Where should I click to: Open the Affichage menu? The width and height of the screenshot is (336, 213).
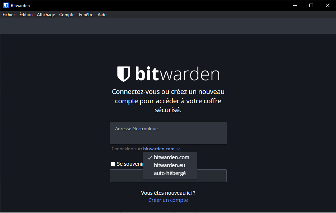pyautogui.click(x=46, y=15)
